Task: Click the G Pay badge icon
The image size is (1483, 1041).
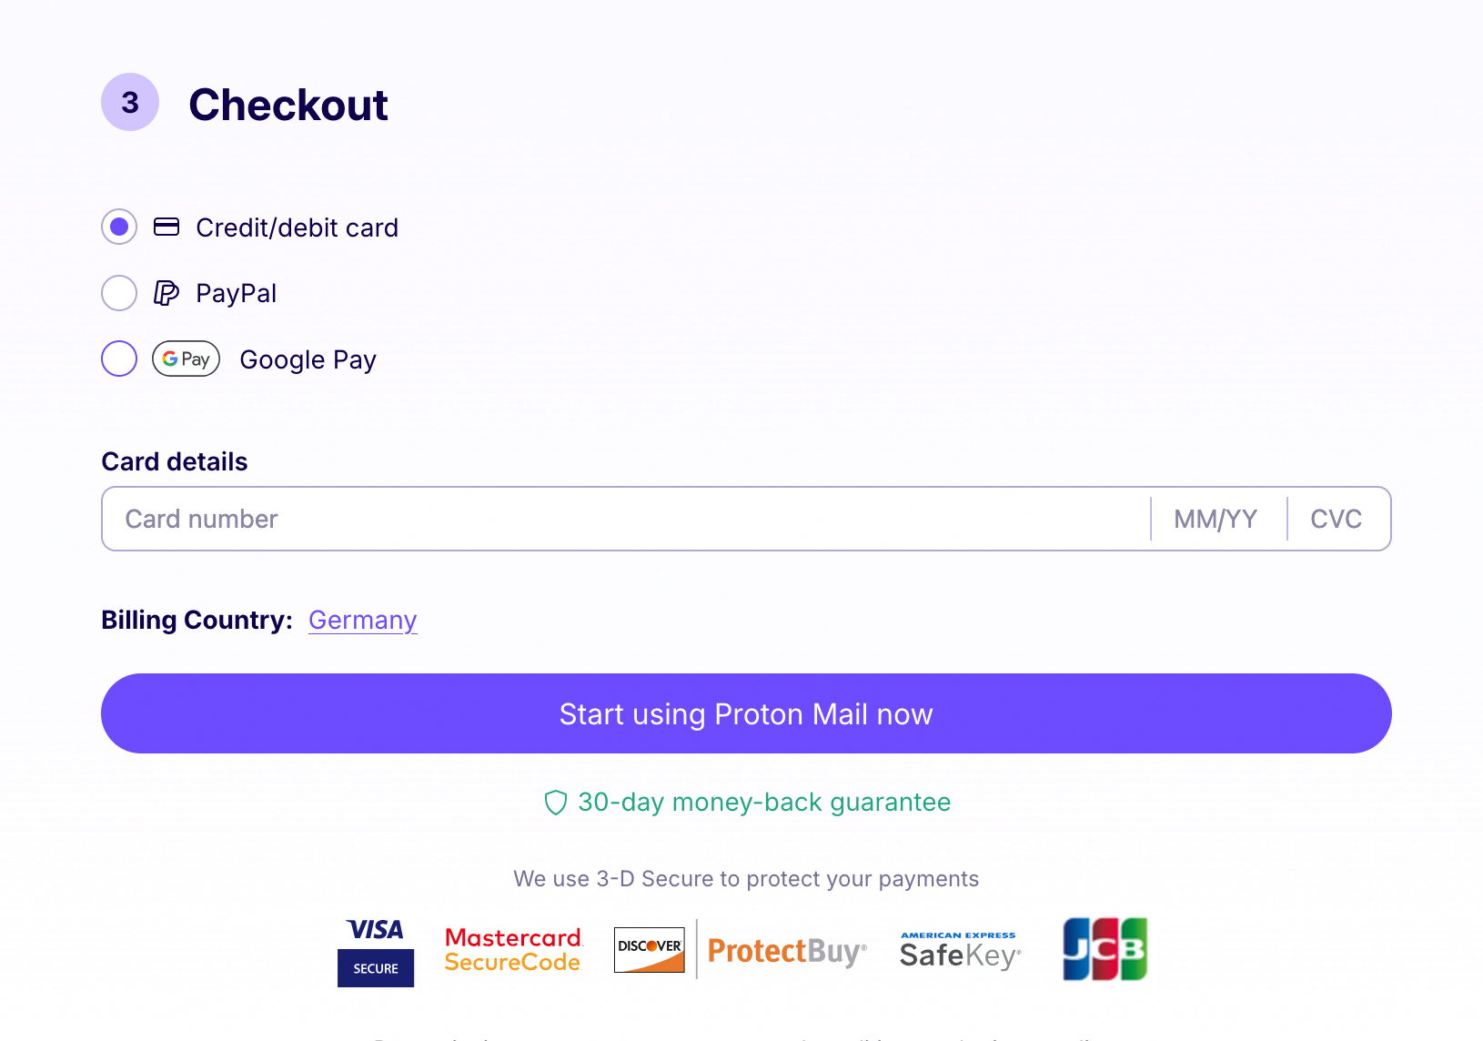Action: [186, 359]
